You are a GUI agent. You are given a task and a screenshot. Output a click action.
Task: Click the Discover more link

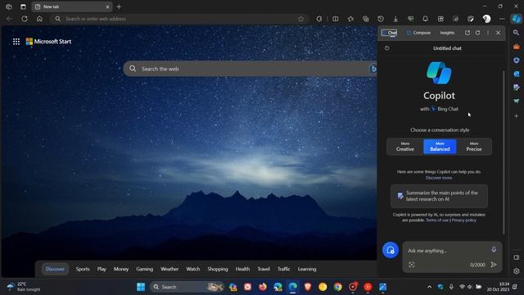pyautogui.click(x=439, y=178)
